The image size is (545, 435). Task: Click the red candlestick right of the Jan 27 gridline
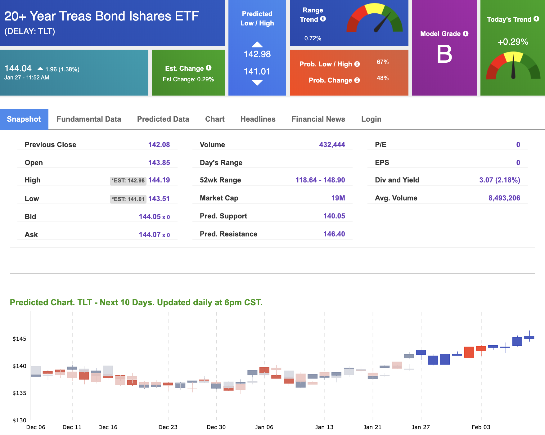coord(469,352)
